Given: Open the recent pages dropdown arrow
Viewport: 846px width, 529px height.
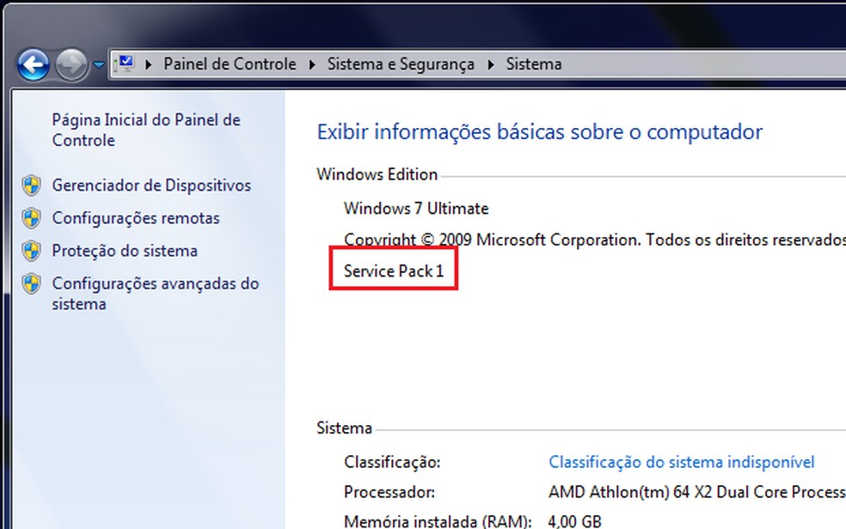Looking at the screenshot, I should click(x=98, y=64).
